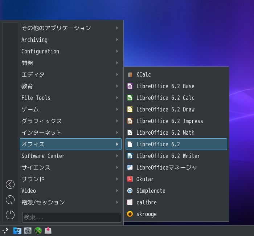The width and height of the screenshot is (254, 236).
Task: Open LibreOffice 6.2 Calc spreadsheet icon
Action: tap(130, 98)
